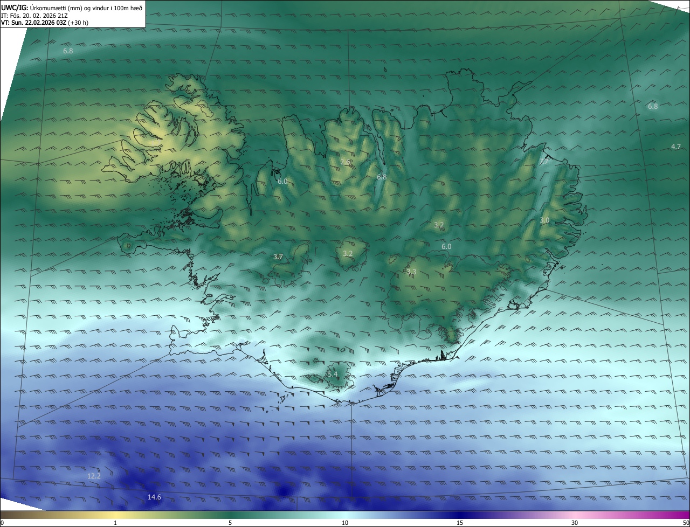The height and width of the screenshot is (527, 690).
Task: Click the 6.8 label beside the 4.7 label
Action: tap(653, 107)
